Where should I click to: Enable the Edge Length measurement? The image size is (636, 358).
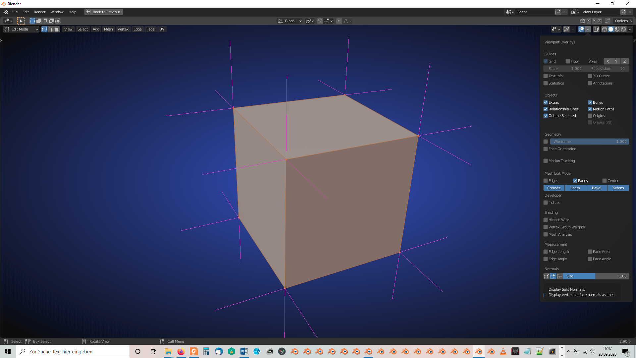(546, 252)
